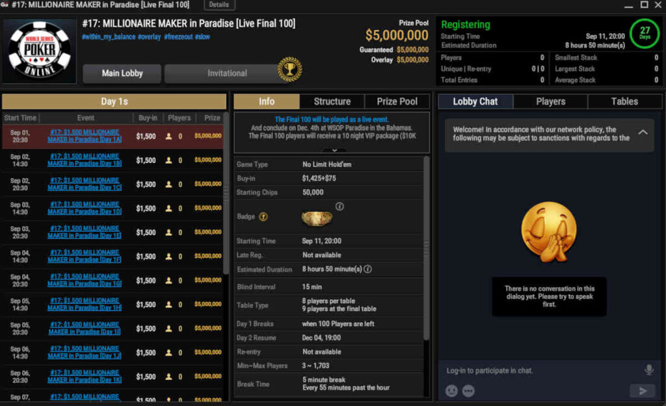Click the "$1,425+$75" buy-in value

click(x=319, y=178)
